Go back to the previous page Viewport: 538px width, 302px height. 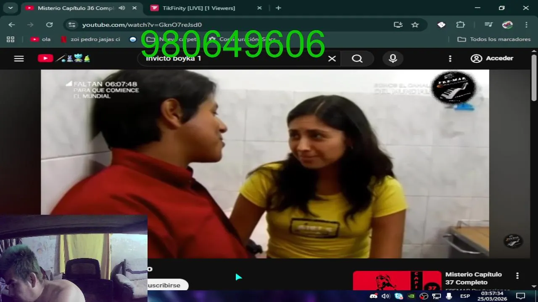[x=11, y=25]
